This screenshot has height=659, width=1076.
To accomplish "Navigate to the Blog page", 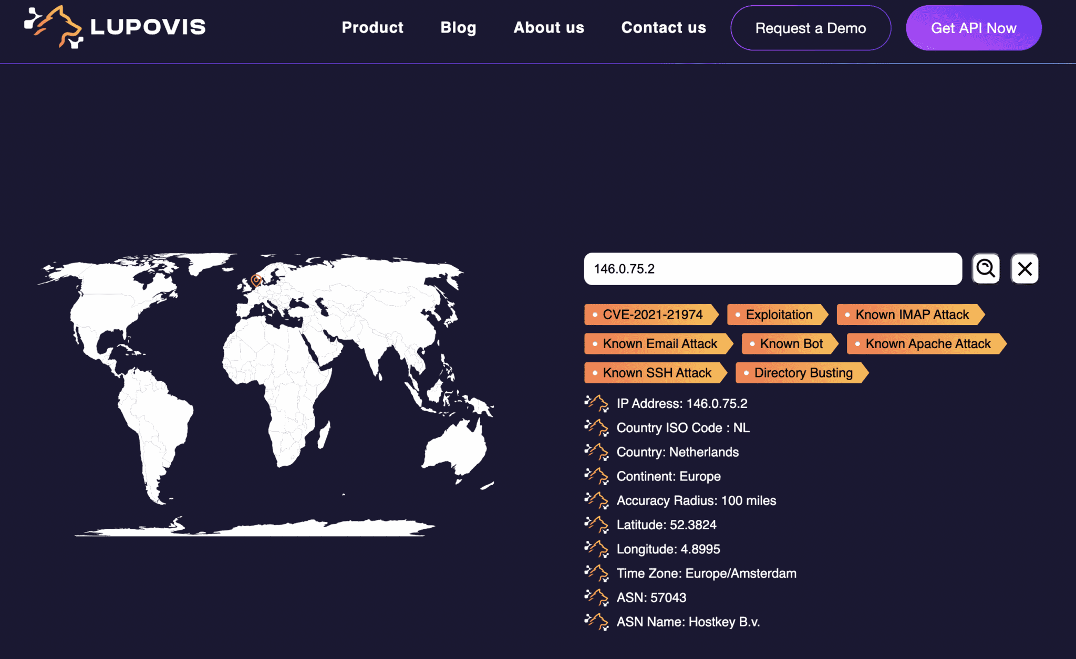I will [x=458, y=28].
